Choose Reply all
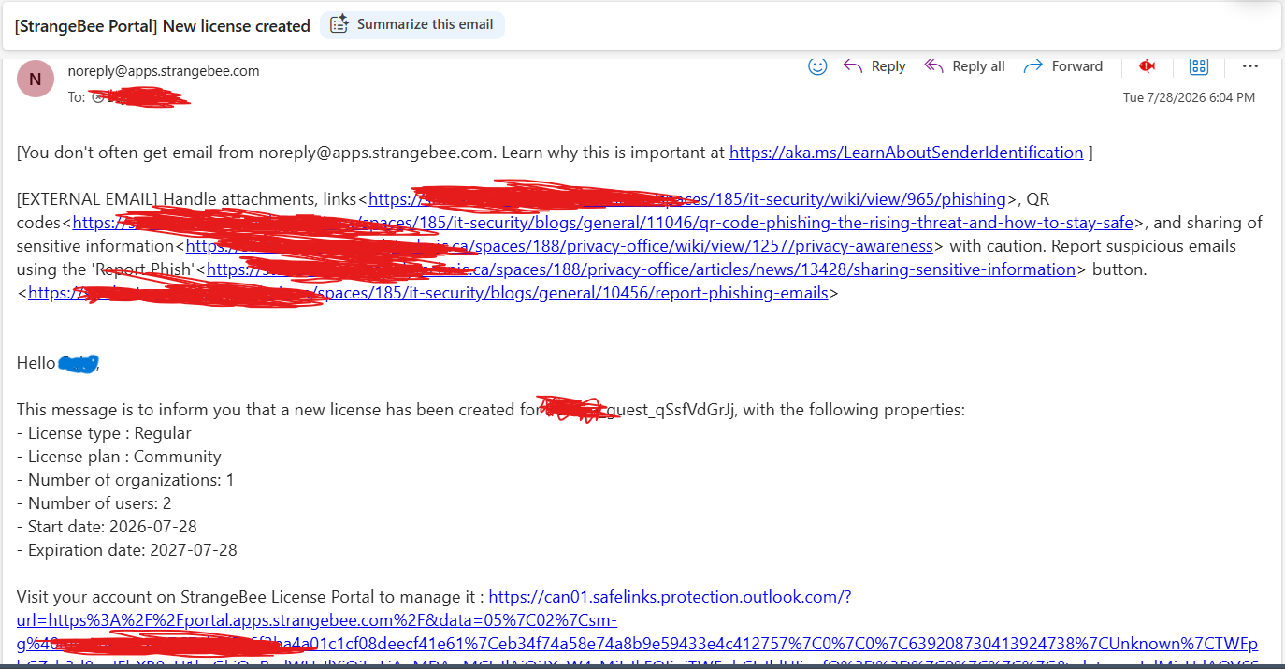 (964, 66)
